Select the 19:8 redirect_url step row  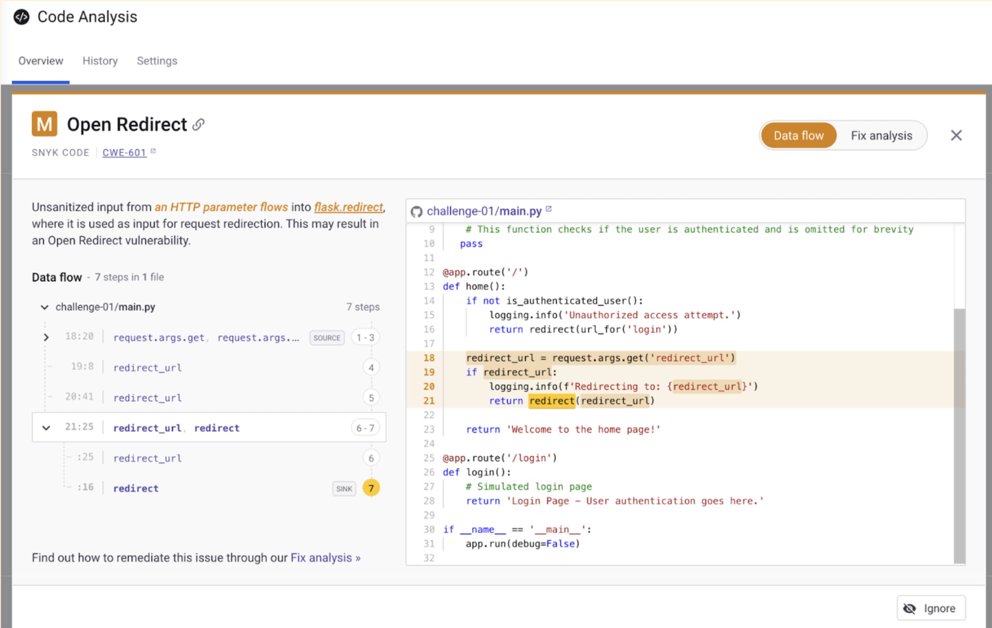tap(209, 367)
